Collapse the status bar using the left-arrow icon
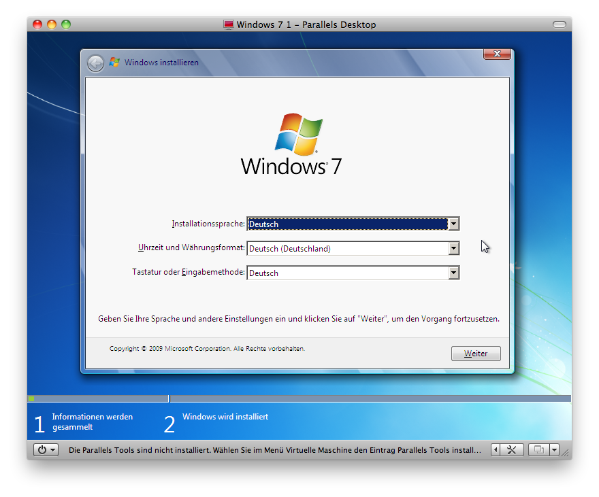Image resolution: width=599 pixels, height=497 pixels. pos(495,449)
